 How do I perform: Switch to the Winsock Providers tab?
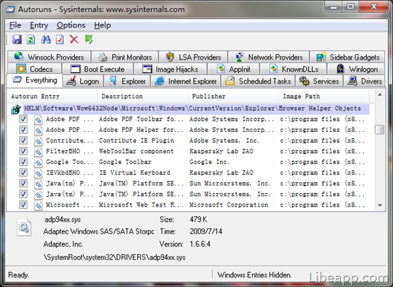(49, 57)
